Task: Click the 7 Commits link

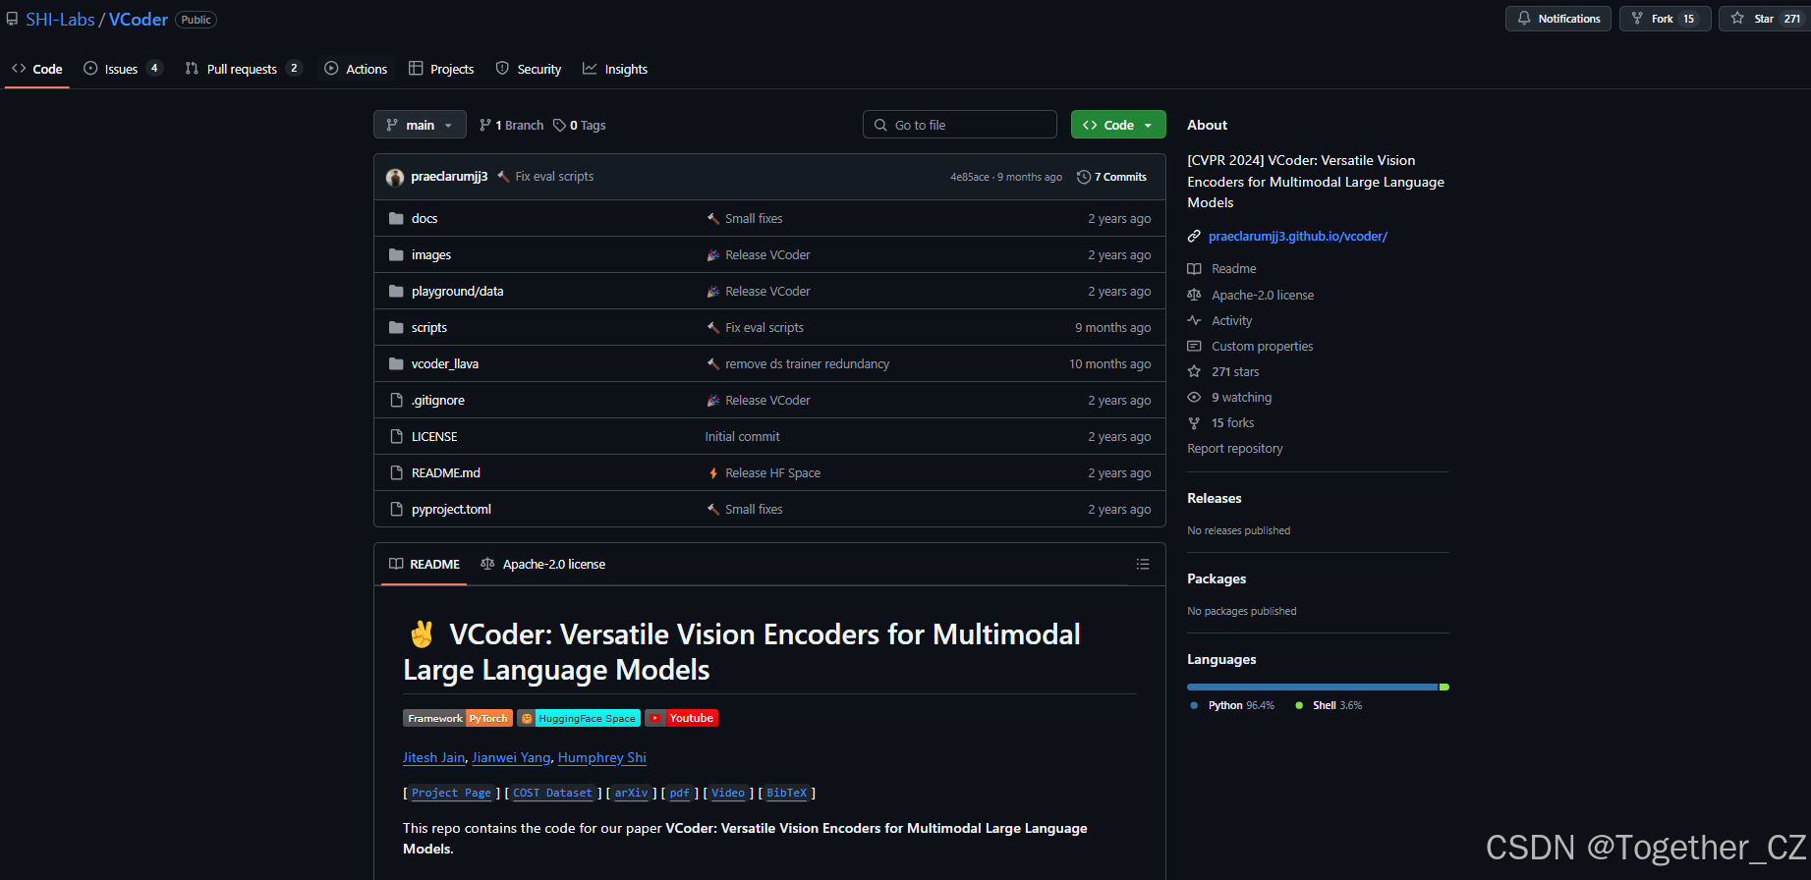Action: pos(1111,177)
